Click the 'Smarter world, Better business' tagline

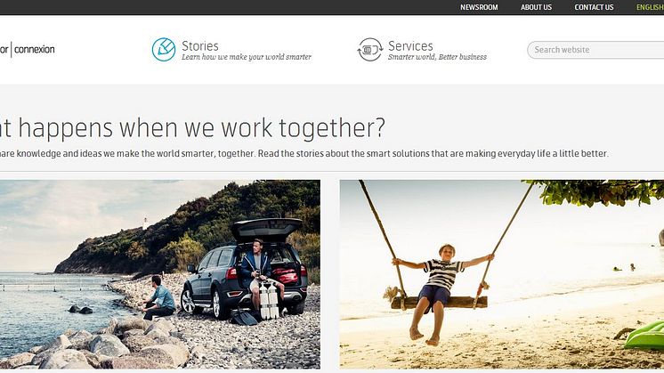click(437, 57)
